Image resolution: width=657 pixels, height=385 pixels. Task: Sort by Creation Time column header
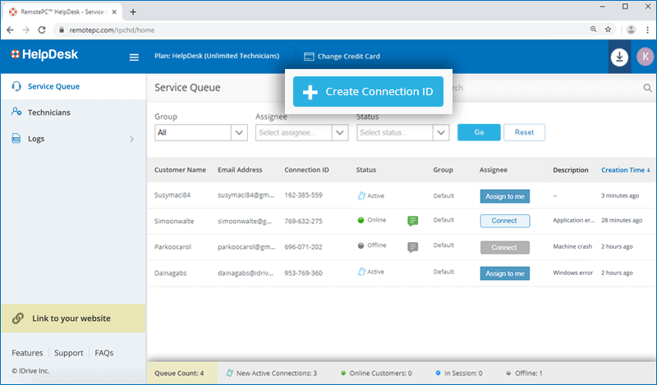[625, 170]
